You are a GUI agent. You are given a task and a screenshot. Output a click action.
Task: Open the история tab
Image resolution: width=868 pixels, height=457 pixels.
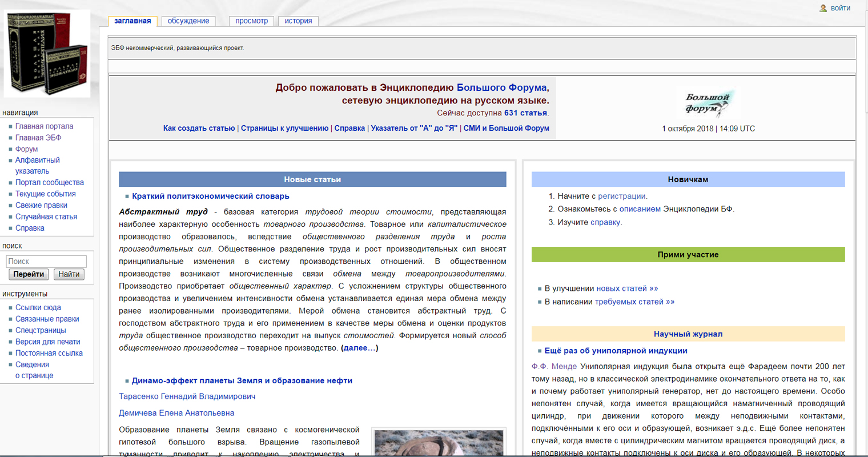click(298, 21)
